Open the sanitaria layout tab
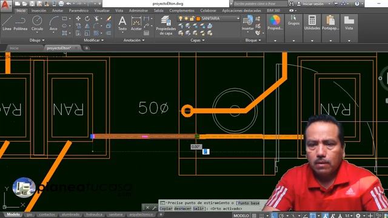The height and width of the screenshot is (218, 388). point(116,214)
